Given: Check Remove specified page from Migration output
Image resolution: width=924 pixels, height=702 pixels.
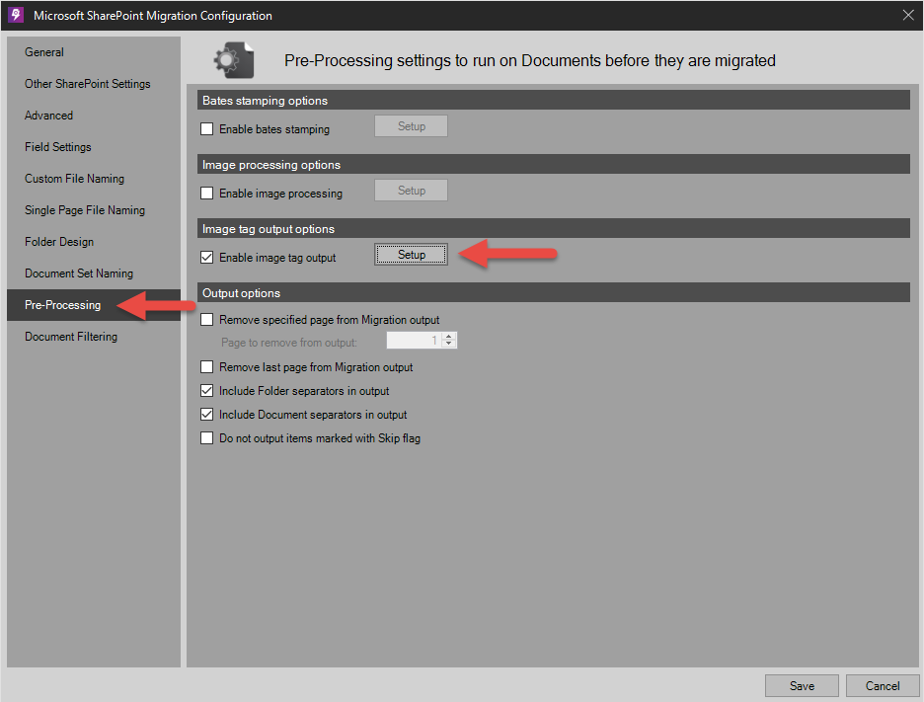Looking at the screenshot, I should tap(207, 320).
